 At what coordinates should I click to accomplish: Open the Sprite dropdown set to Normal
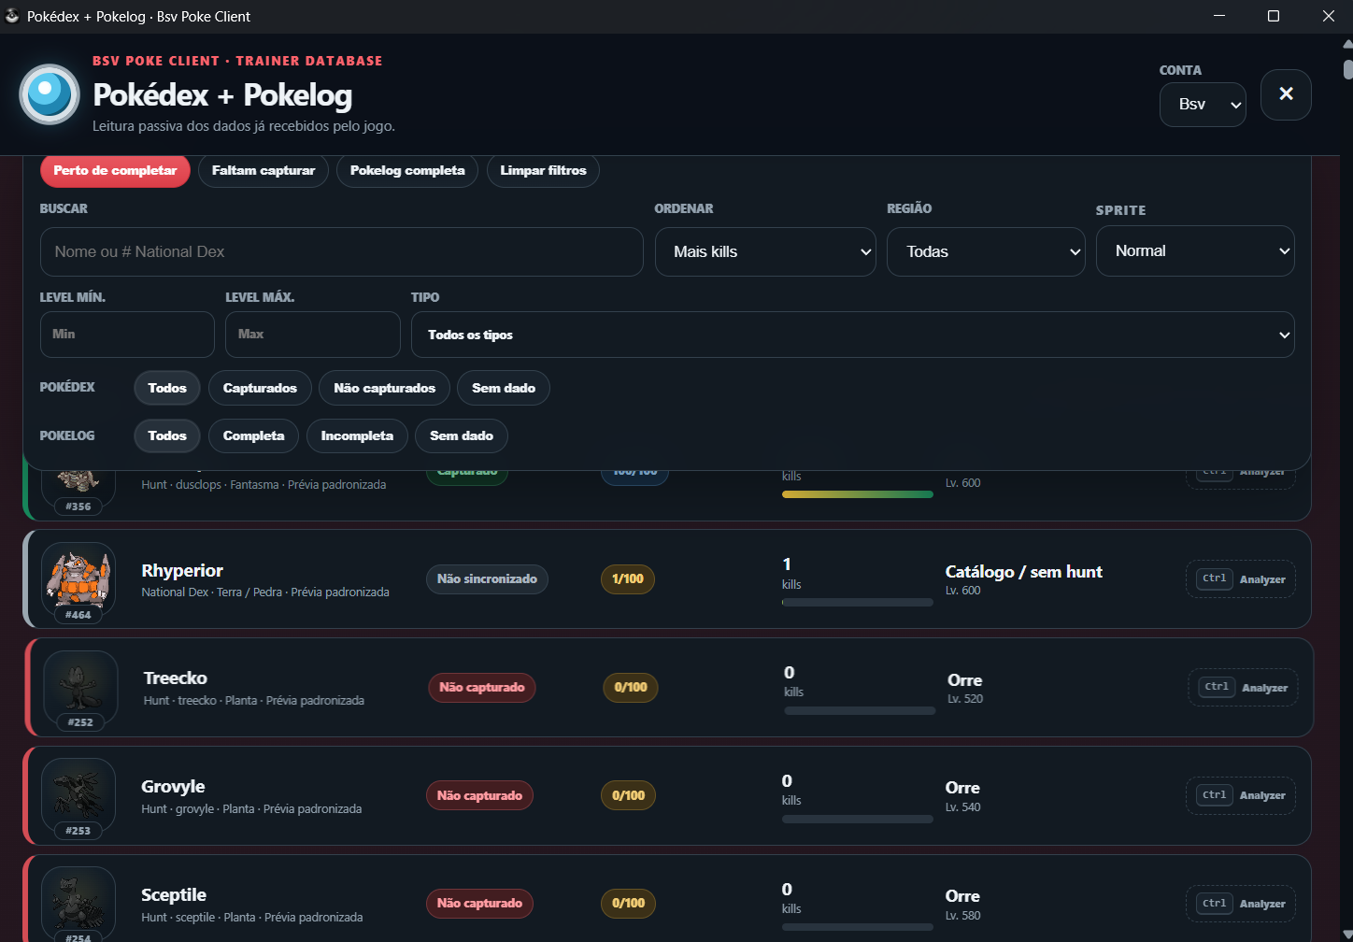pos(1195,250)
